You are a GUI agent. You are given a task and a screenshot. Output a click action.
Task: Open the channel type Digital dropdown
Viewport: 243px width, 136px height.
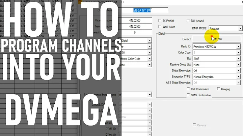click(x=135, y=40)
